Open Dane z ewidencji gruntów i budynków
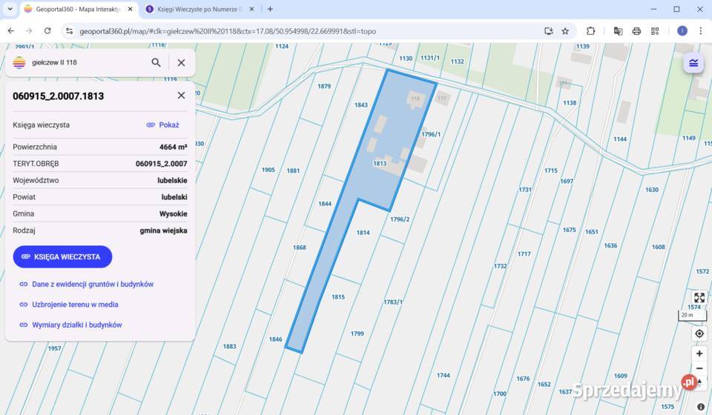Screen dimensions: 712x415 click(87, 284)
